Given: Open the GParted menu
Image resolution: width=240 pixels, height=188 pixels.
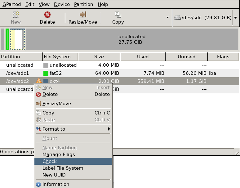Looking at the screenshot, I should (x=12, y=4).
